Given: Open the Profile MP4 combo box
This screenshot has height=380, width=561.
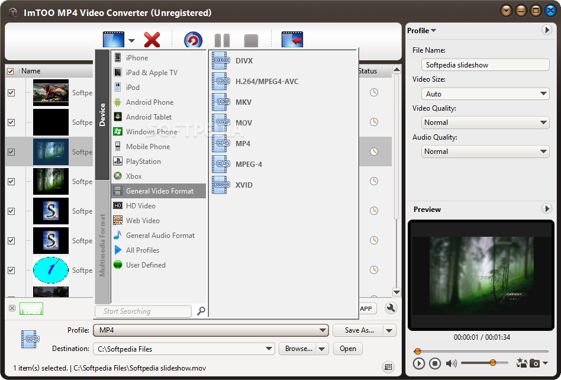Looking at the screenshot, I should 211,330.
